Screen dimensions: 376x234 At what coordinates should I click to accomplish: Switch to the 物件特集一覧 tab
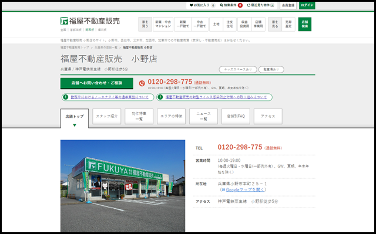(x=139, y=116)
